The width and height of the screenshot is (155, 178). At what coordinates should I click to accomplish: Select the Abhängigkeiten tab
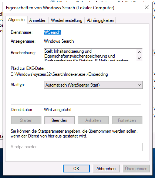(100, 20)
